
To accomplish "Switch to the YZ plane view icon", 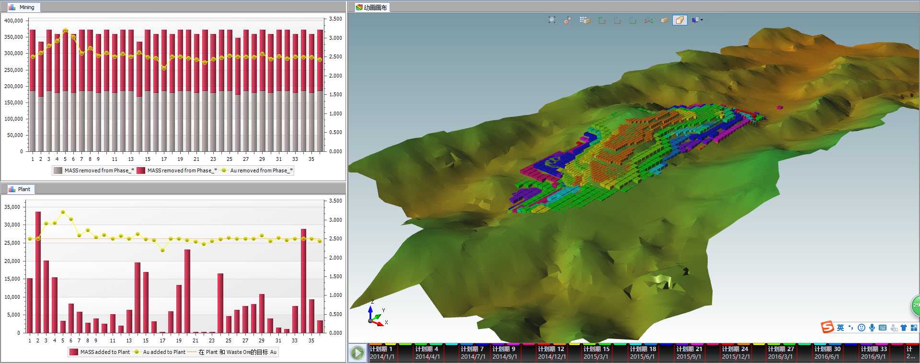I will [x=633, y=20].
